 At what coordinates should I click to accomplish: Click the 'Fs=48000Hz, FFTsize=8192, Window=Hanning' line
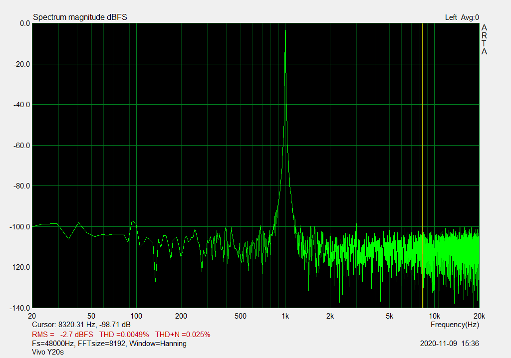point(109,344)
